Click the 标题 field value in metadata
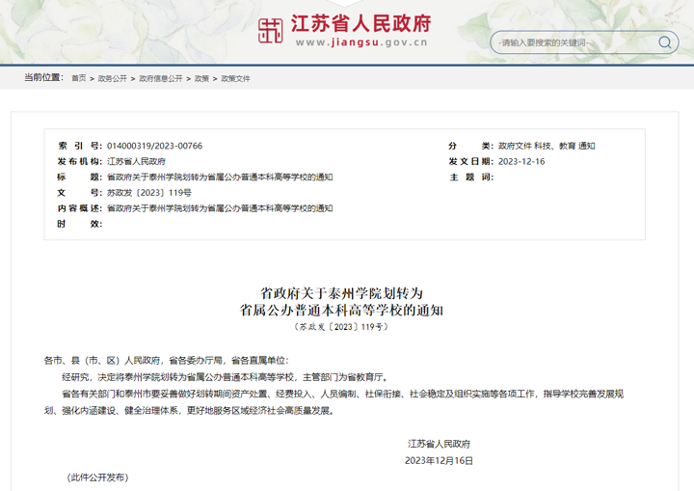694x491 pixels. pos(219,177)
